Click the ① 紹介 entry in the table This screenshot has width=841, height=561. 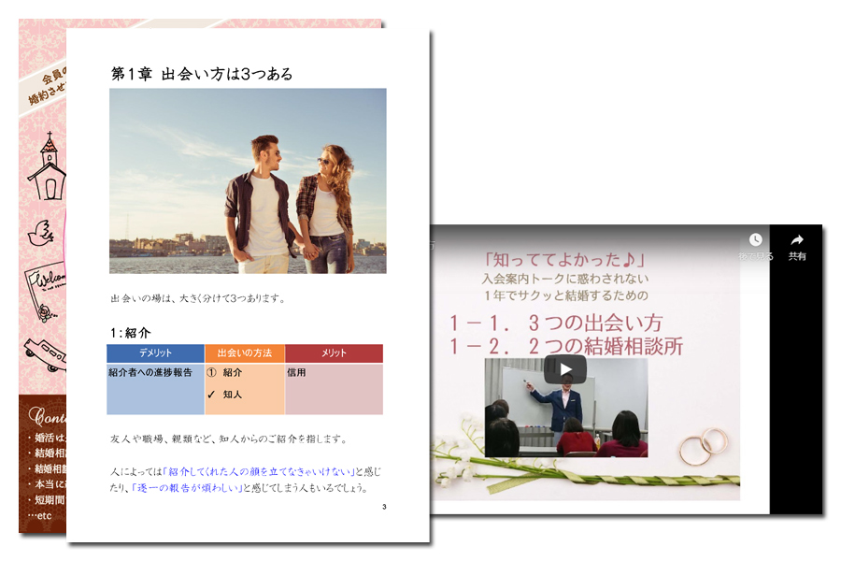click(224, 372)
